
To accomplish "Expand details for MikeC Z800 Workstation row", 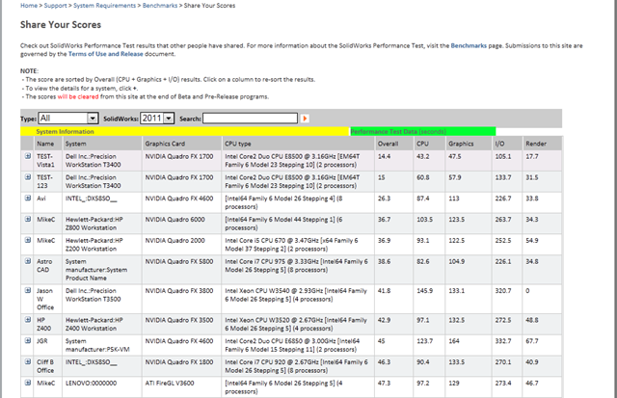I will click(28, 219).
